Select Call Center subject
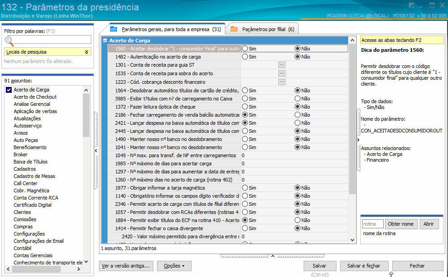The image size is (448, 277). (x=26, y=183)
